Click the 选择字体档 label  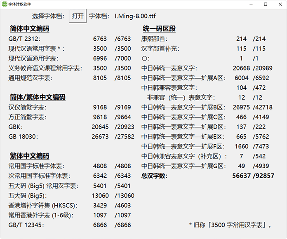point(48,16)
